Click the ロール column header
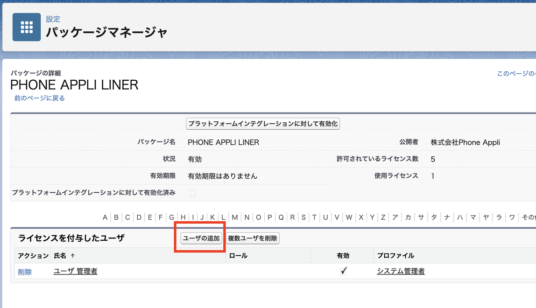This screenshot has height=308, width=536. (x=238, y=256)
